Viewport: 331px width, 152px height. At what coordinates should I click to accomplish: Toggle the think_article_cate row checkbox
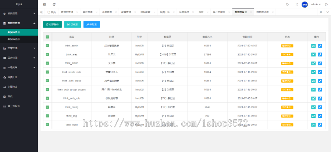click(47, 72)
